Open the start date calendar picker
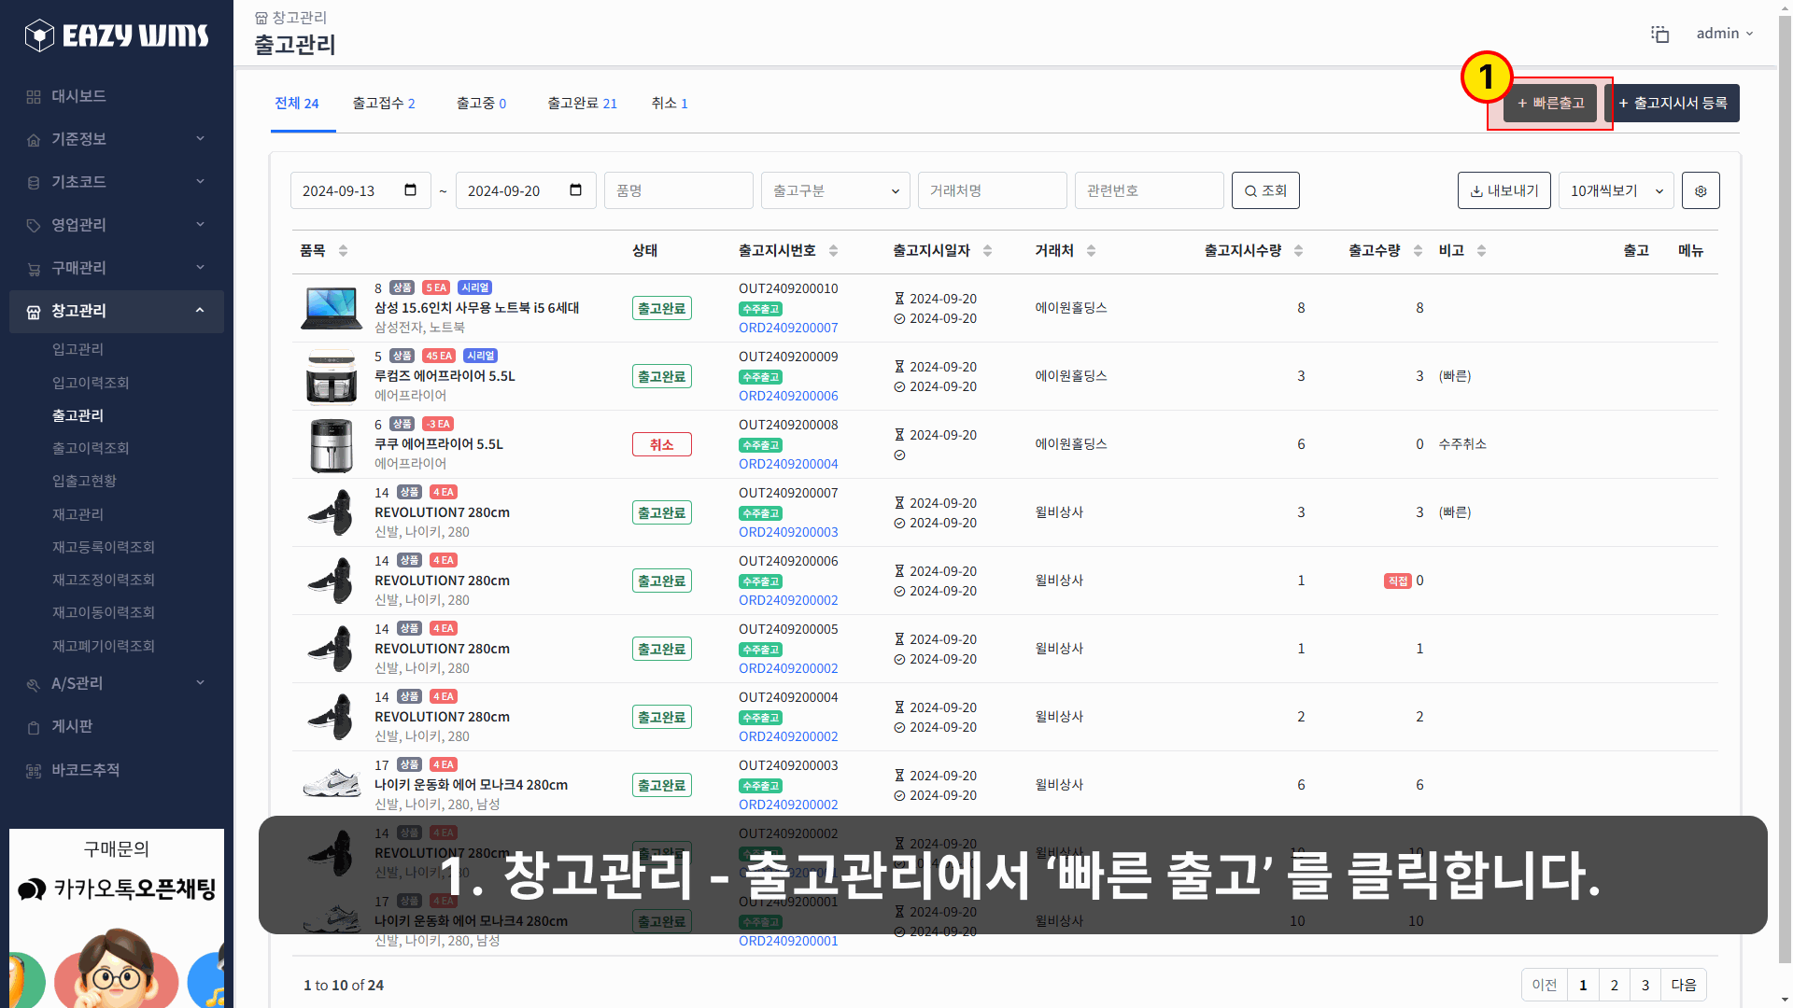Viewport: 1793px width, 1008px height. coord(409,189)
